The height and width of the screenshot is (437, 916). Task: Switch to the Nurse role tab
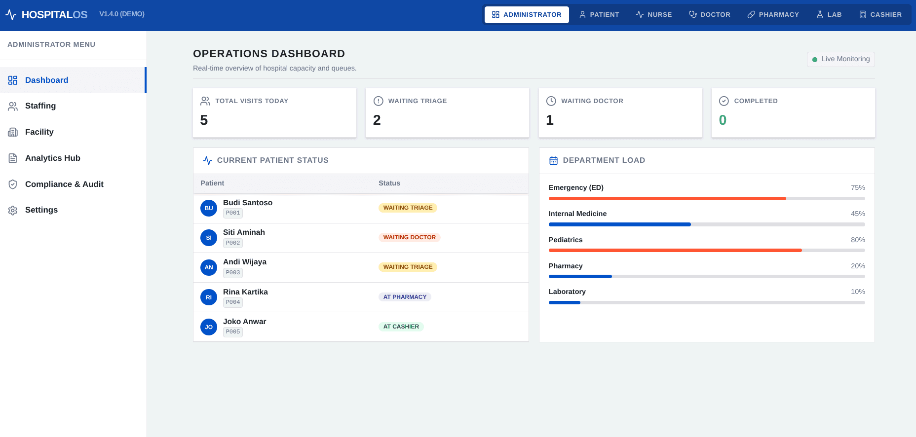tap(654, 15)
